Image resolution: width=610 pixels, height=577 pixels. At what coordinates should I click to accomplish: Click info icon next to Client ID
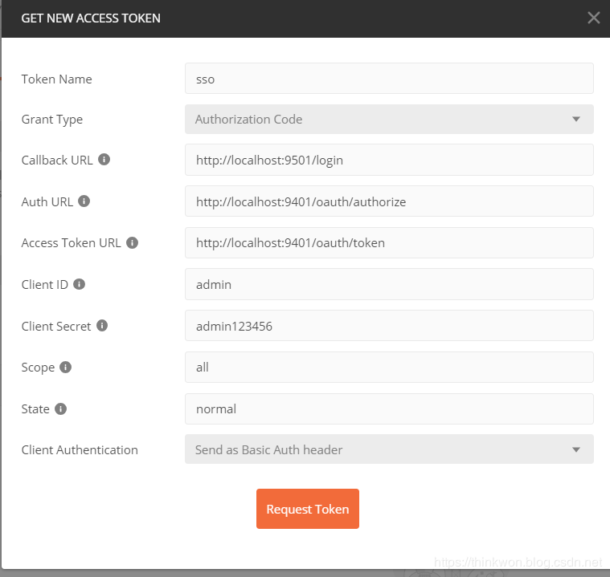pyautogui.click(x=79, y=284)
